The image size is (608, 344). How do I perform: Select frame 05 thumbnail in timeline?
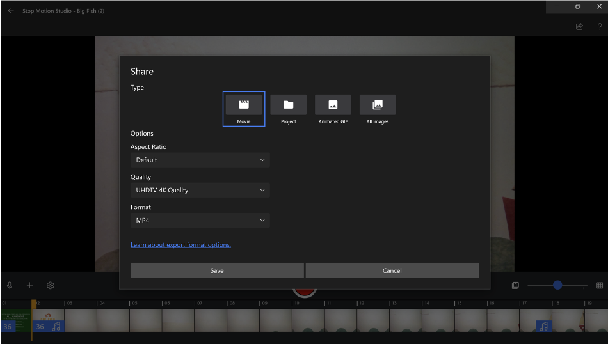click(x=146, y=320)
